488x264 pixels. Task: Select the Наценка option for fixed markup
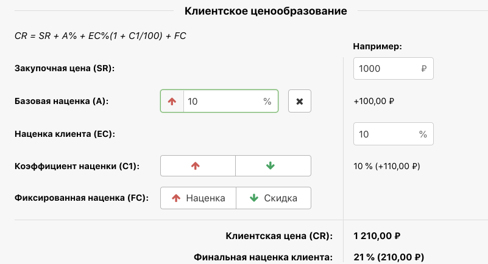[198, 198]
